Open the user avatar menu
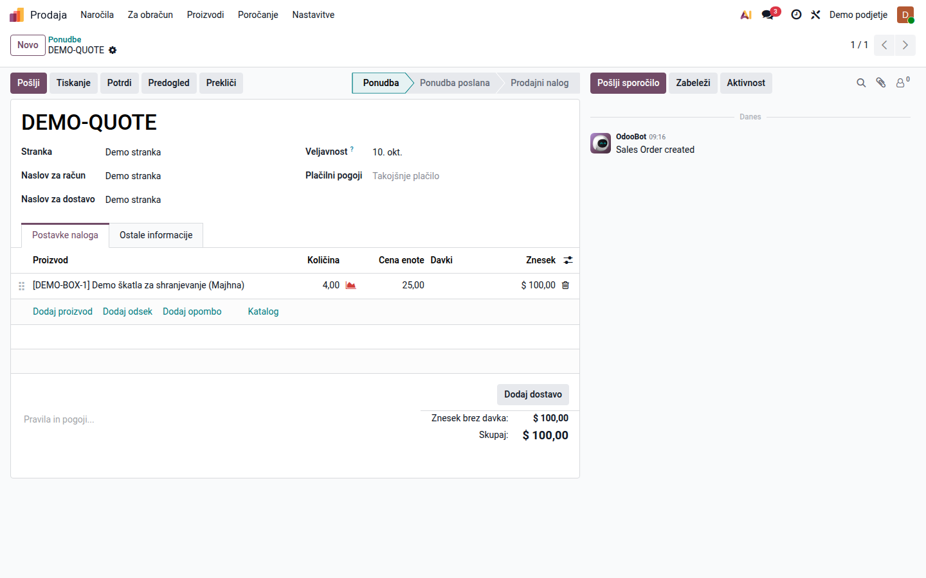 pos(905,15)
